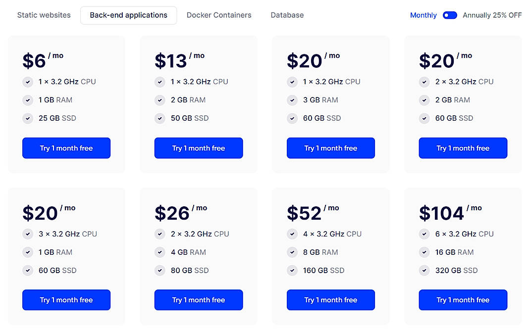Click the Monthly billing label
The image size is (530, 331).
pos(423,15)
